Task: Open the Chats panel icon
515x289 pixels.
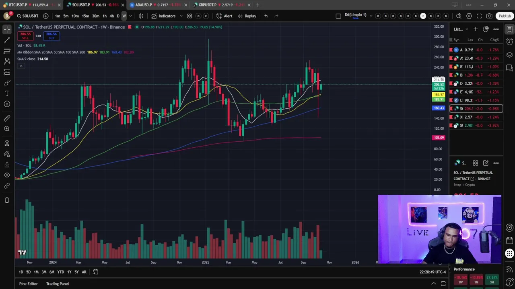Action: click(509, 67)
